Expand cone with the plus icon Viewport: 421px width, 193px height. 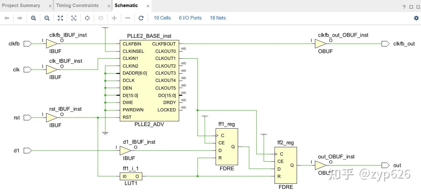[x=114, y=18]
